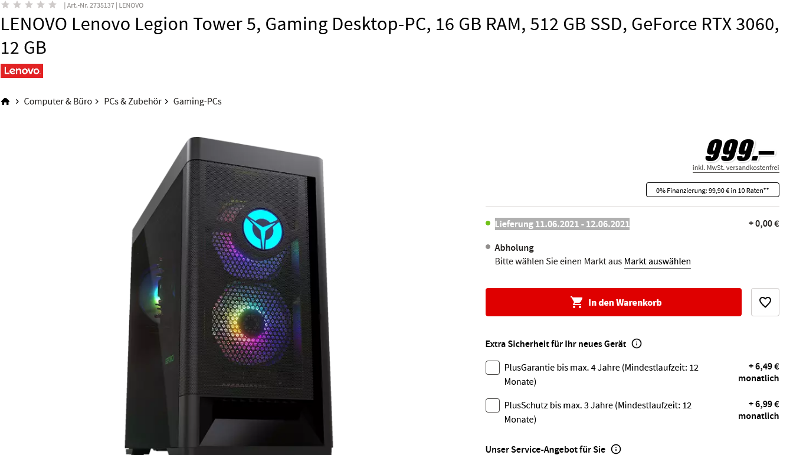Click info icon beside Extra Sicherheit heading
Image resolution: width=793 pixels, height=455 pixels.
(x=637, y=343)
